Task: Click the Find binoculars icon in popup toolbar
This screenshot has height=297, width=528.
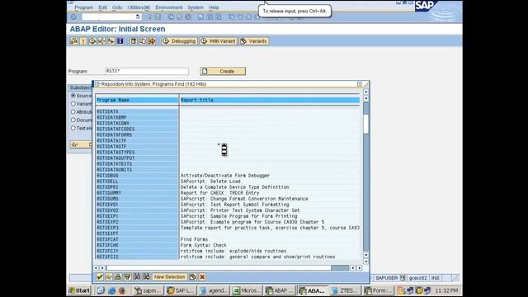Action: point(137,277)
